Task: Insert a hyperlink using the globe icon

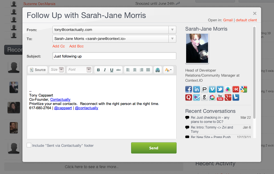Action: click(157, 70)
